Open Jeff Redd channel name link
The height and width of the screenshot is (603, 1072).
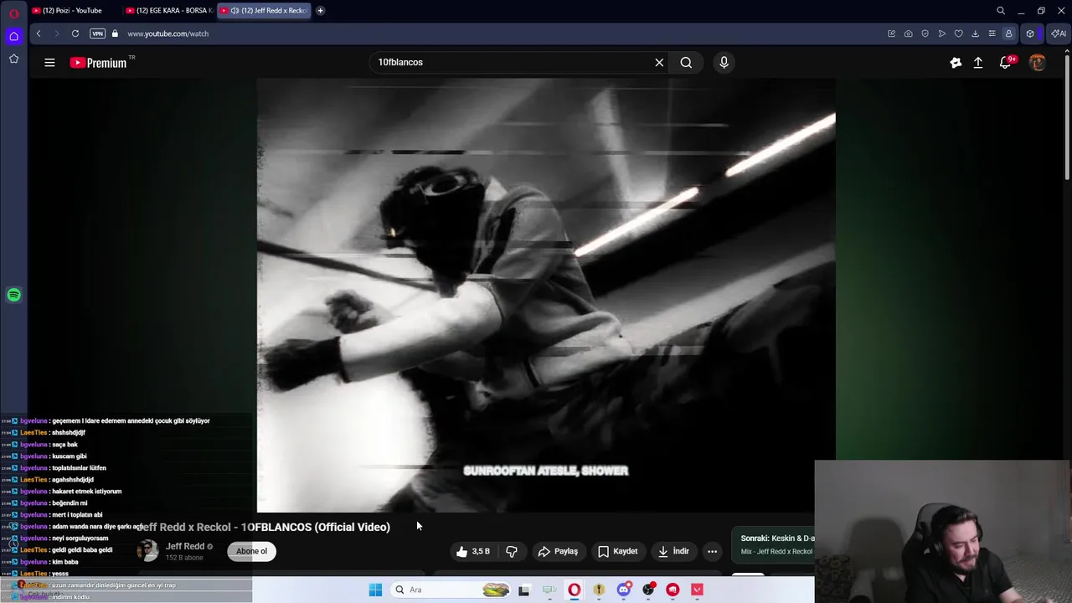185,546
